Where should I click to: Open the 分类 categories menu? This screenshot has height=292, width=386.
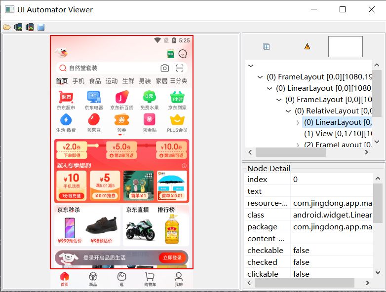pos(179,81)
